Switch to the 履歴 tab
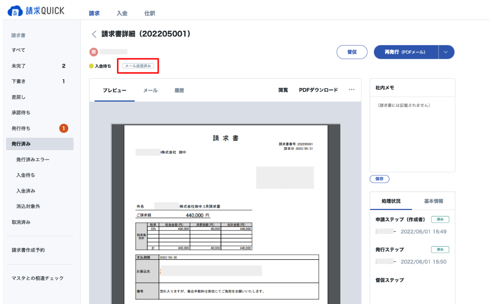Image resolution: width=502 pixels, height=304 pixels. click(179, 90)
